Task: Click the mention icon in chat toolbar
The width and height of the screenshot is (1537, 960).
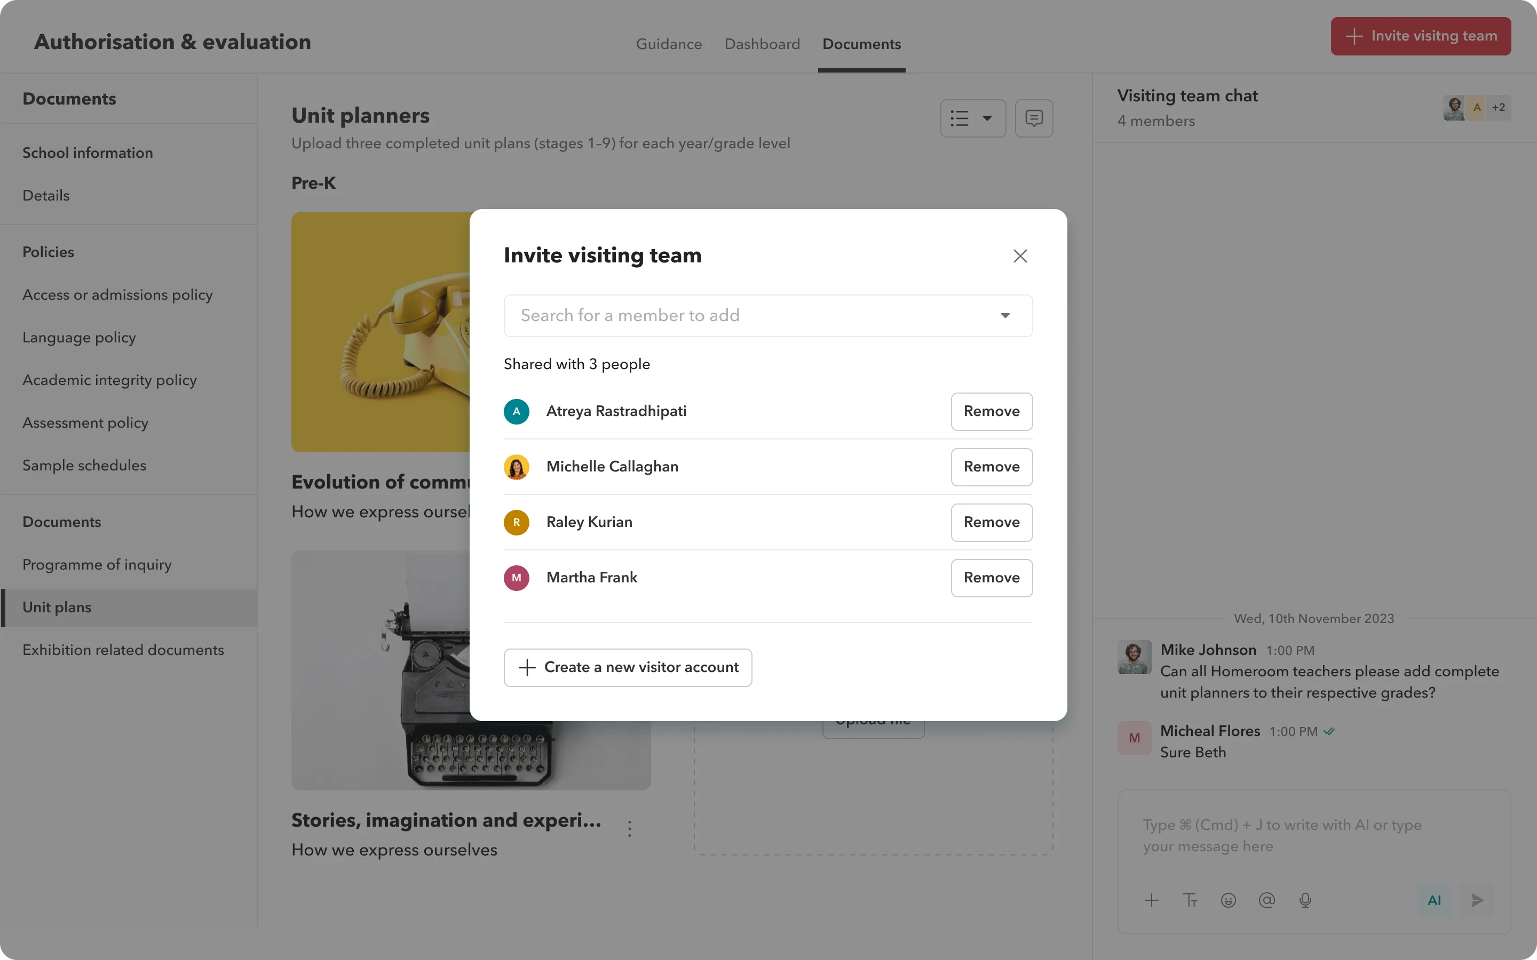Action: pyautogui.click(x=1266, y=900)
